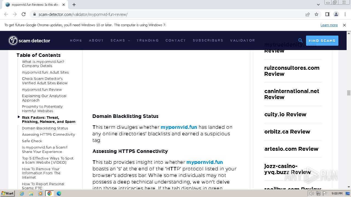Click the FIND SCAMS button

tap(322, 40)
